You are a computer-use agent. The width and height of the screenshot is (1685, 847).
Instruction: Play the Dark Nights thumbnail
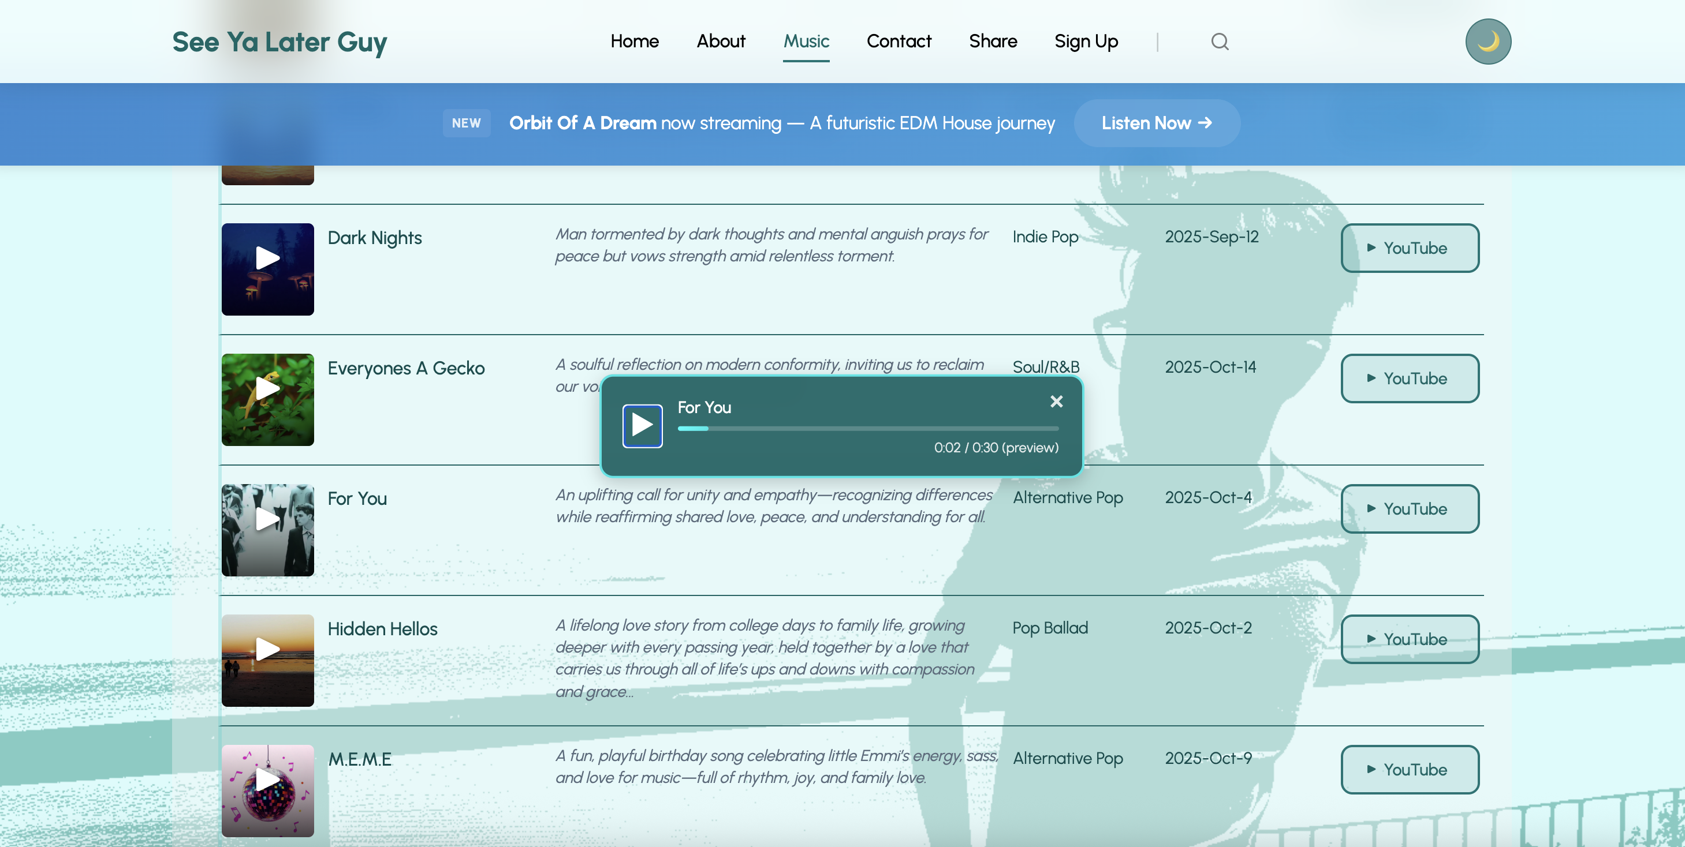point(267,257)
